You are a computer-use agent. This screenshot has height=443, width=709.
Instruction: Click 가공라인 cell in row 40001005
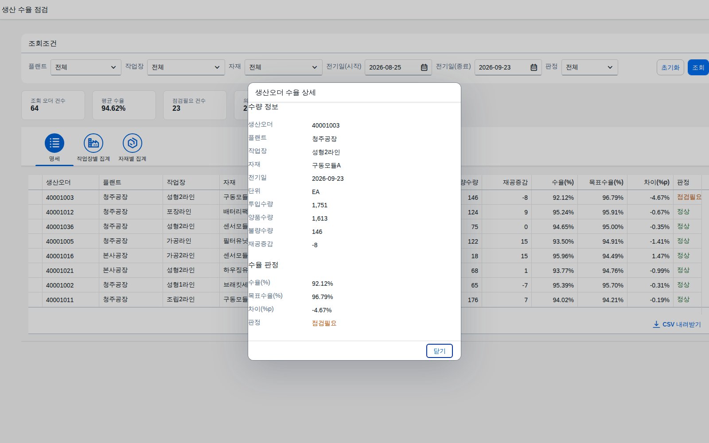(x=179, y=241)
